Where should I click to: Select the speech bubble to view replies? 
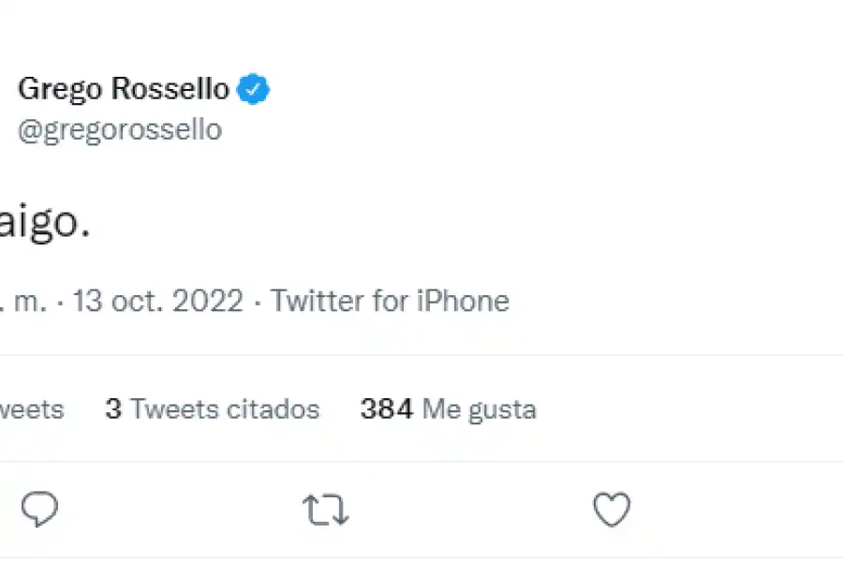[x=39, y=510]
